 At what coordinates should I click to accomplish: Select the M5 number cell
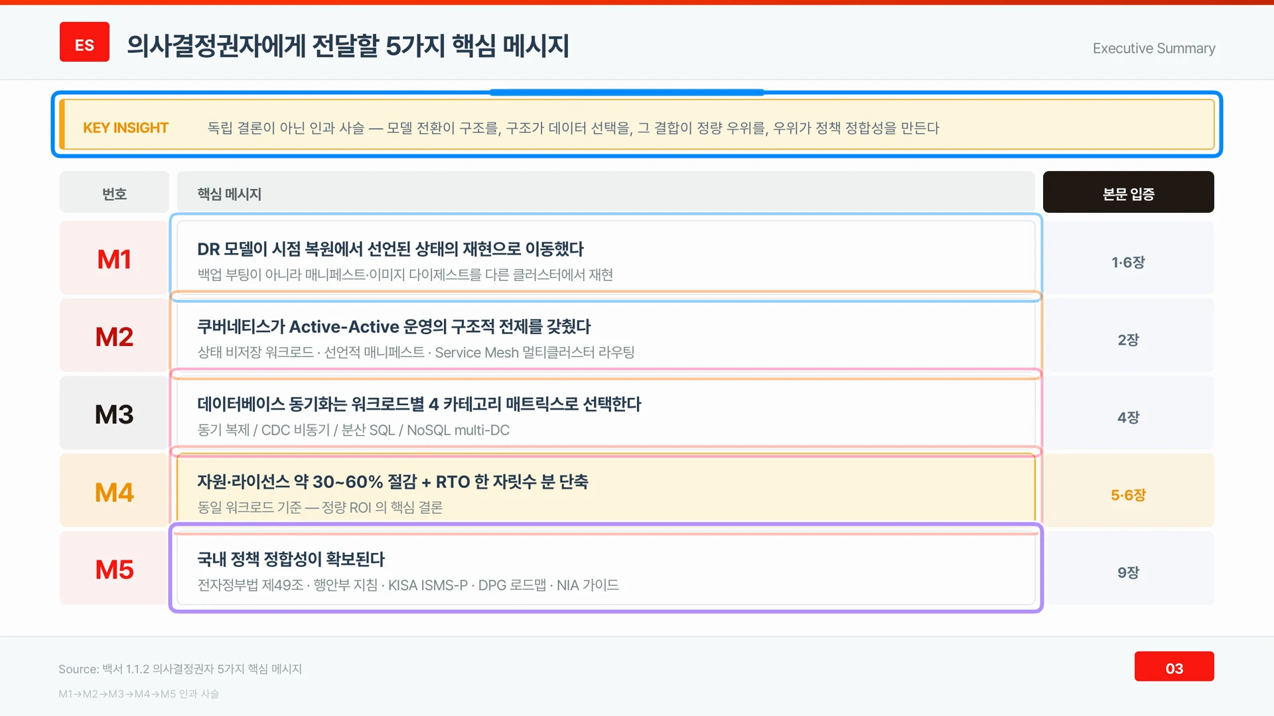pos(114,568)
